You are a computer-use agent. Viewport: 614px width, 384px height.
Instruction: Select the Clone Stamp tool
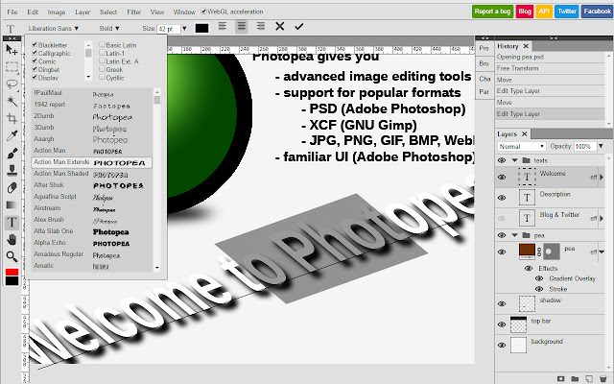pos(12,170)
